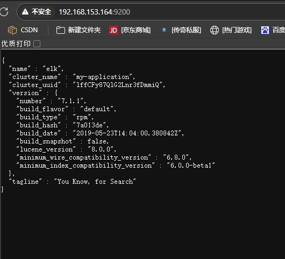The width and height of the screenshot is (285, 259).
Task: Click the build_snapshot value false
Action: (x=97, y=141)
